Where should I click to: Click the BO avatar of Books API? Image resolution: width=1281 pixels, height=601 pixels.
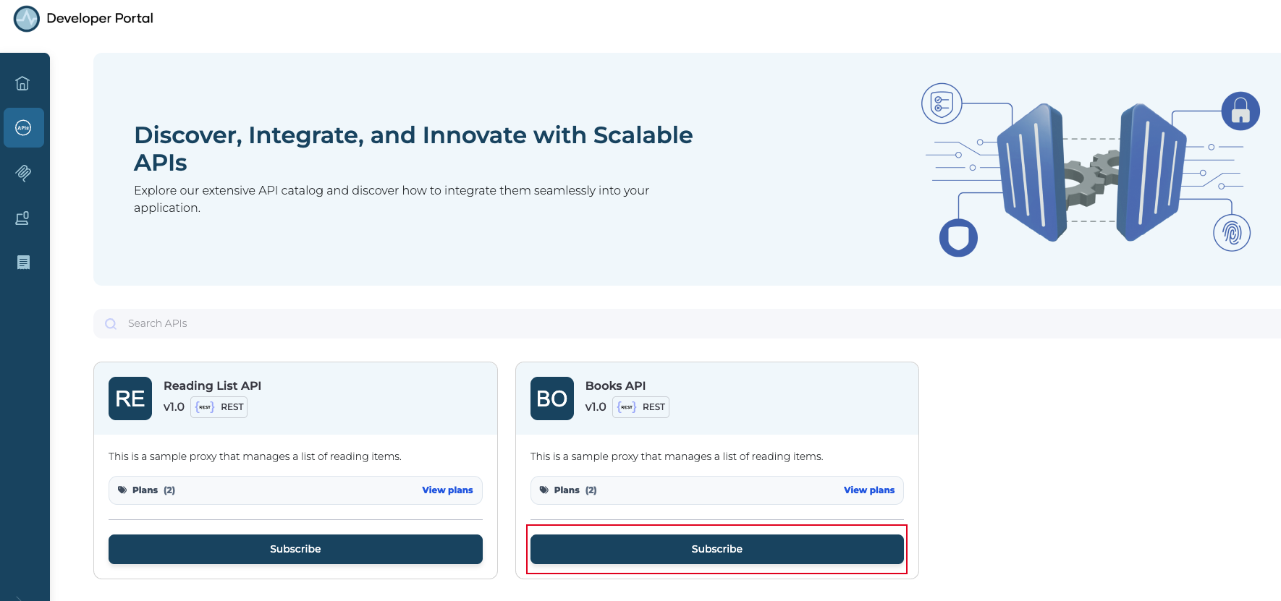(551, 398)
